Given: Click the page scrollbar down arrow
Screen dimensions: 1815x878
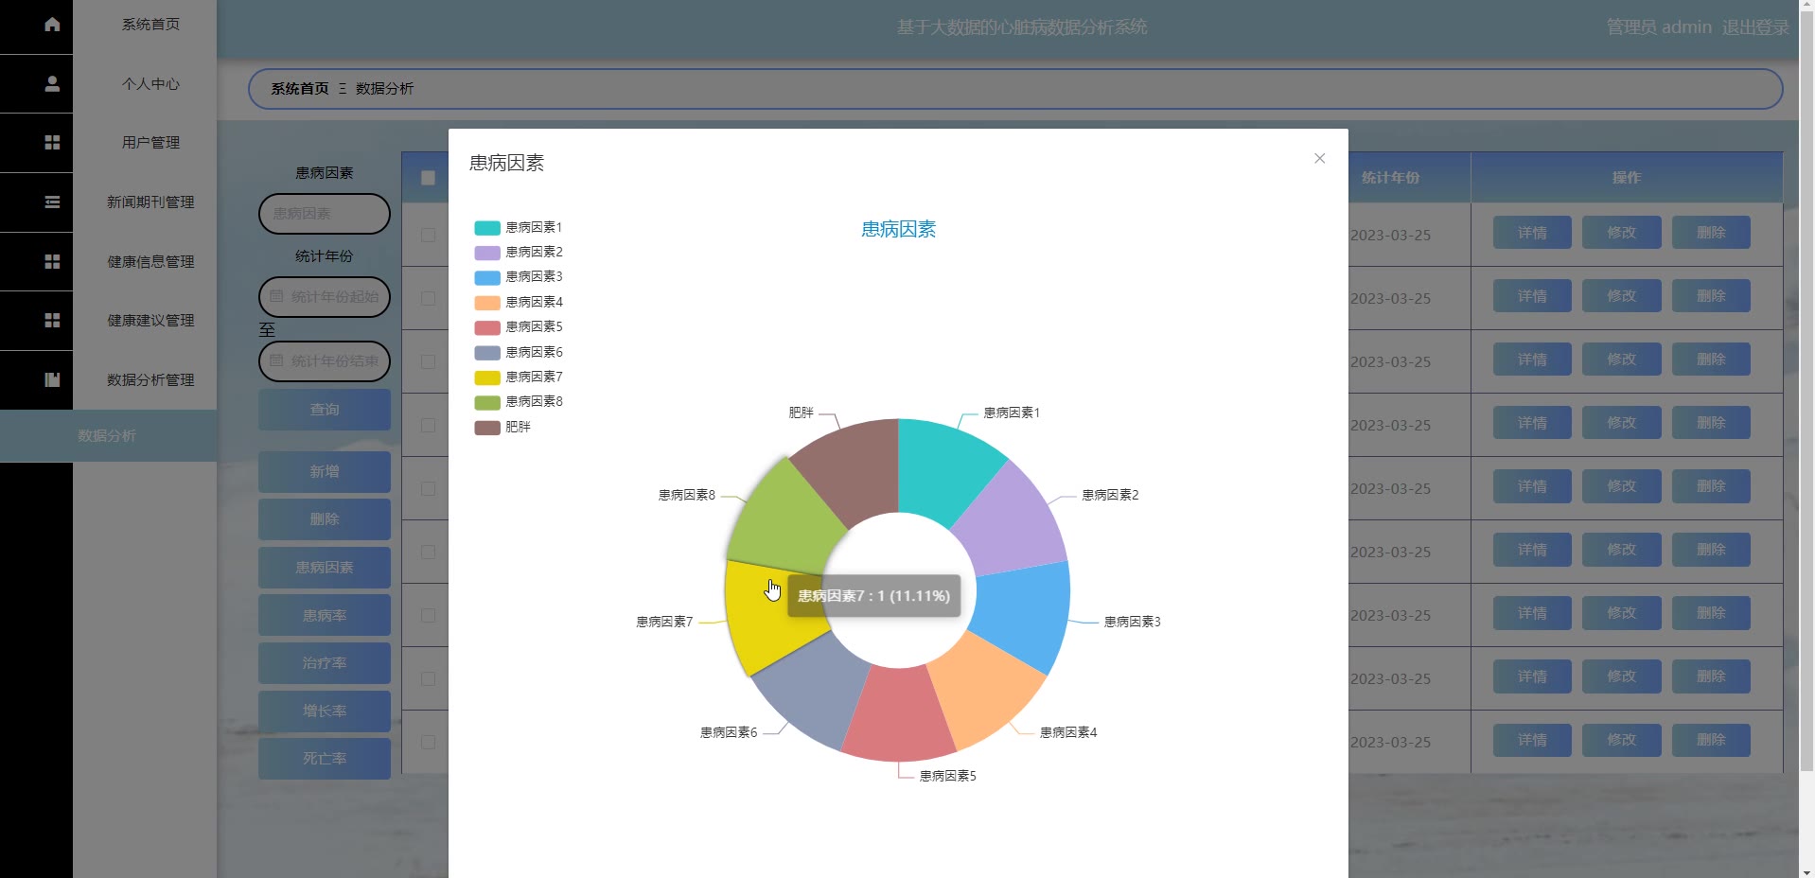Looking at the screenshot, I should pyautogui.click(x=1806, y=871).
